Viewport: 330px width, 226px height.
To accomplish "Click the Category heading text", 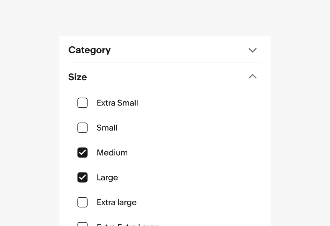I will click(89, 50).
